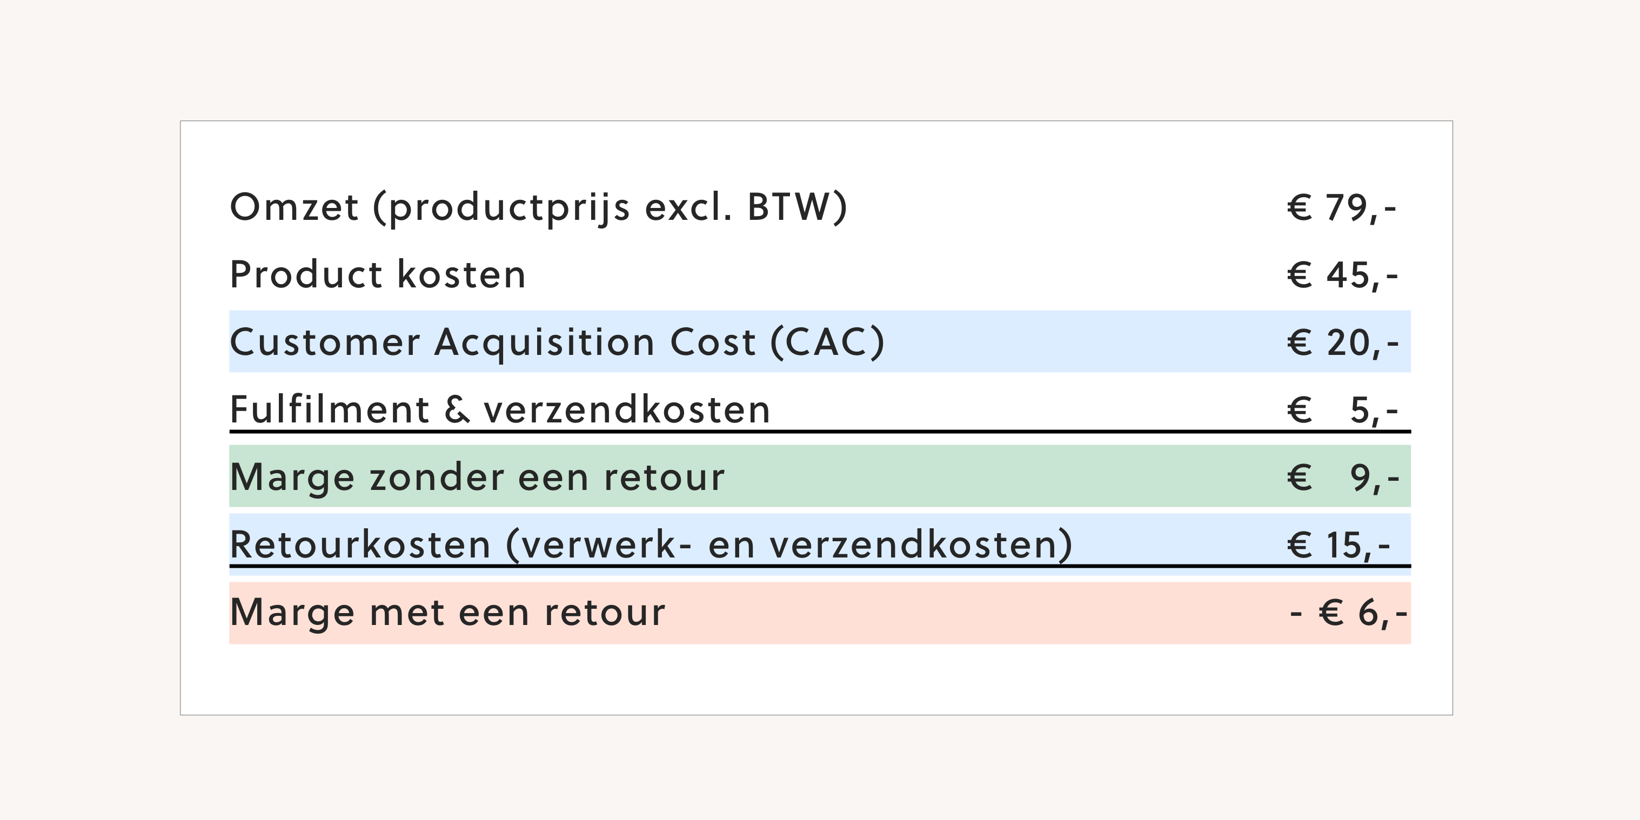Click the "(CAC)" abbreviation in parentheses
Screen dimensions: 1640x820
pos(827,342)
